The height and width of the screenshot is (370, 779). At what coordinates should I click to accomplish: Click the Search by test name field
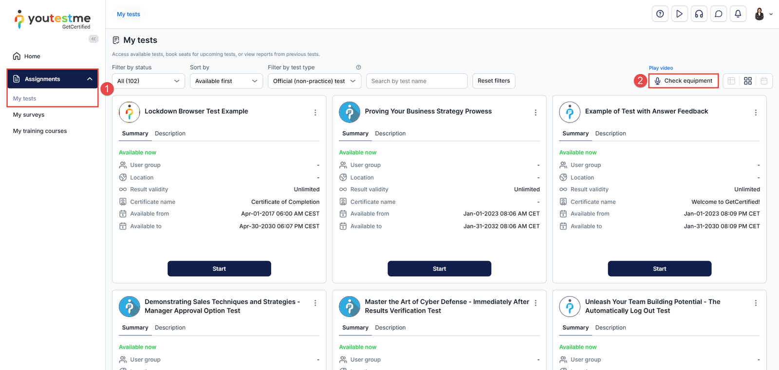[x=416, y=81]
